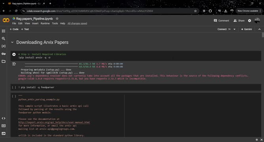Open the Files folder panel
Viewport: 264px width, 142px height.
click(x=4, y=62)
